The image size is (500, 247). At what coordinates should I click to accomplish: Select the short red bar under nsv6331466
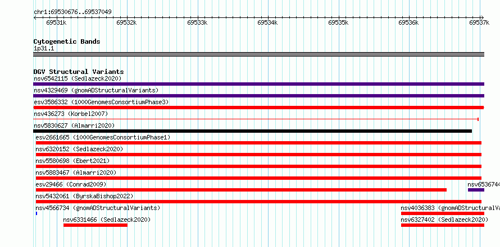pos(96,225)
